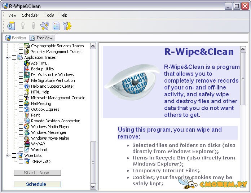This screenshot has width=251, height=193.
Task: Open the Scheduler menu
Action: pos(30,15)
